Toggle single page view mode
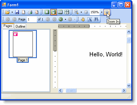137x105 pixels. [47, 12]
